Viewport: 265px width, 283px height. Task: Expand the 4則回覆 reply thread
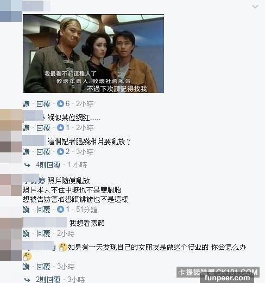coord(48,165)
